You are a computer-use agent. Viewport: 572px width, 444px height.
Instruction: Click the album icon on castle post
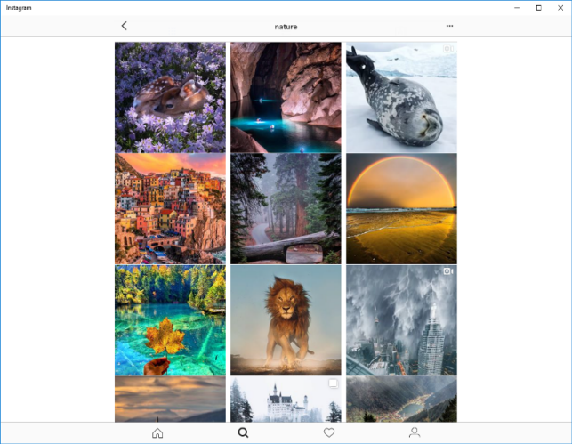coord(333,383)
